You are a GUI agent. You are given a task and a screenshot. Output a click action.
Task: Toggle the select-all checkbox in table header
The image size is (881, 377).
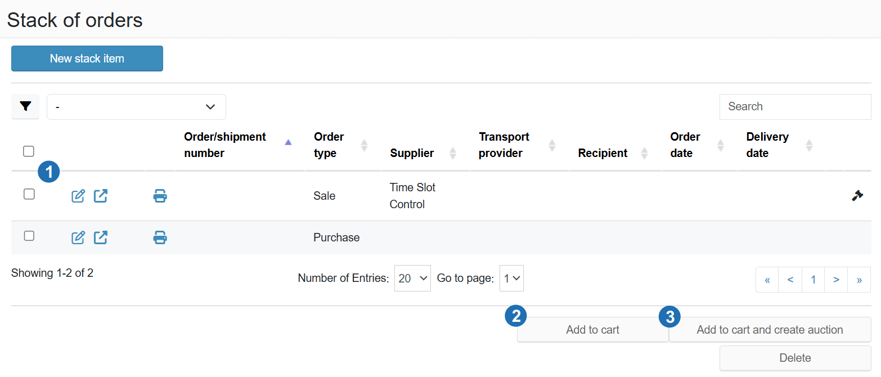click(29, 151)
